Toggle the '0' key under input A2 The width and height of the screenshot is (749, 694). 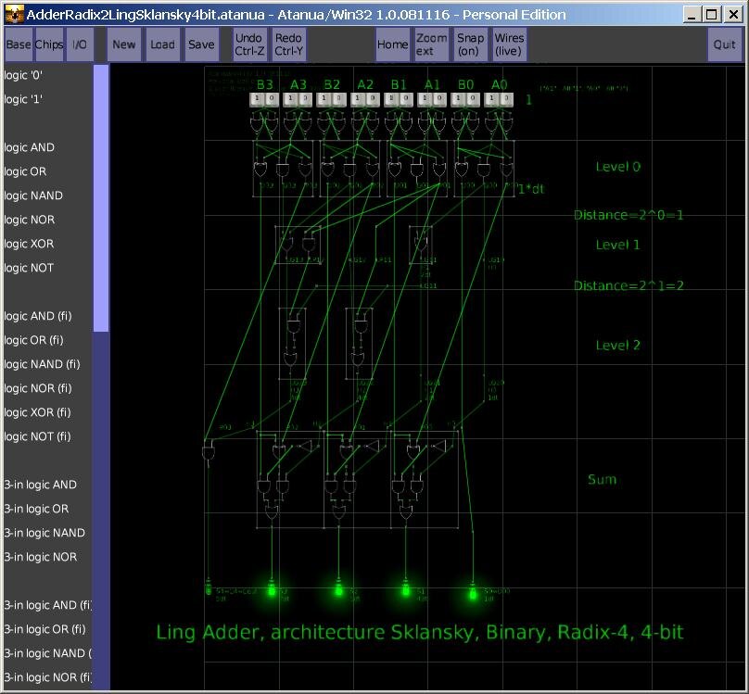373,100
